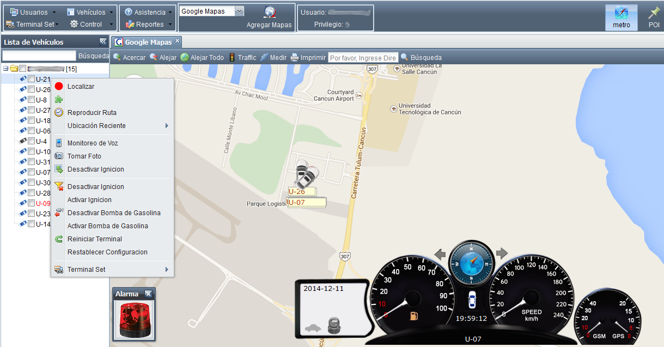Check the U-06 vehicle checkbox
The image size is (664, 347).
[x=32, y=131]
